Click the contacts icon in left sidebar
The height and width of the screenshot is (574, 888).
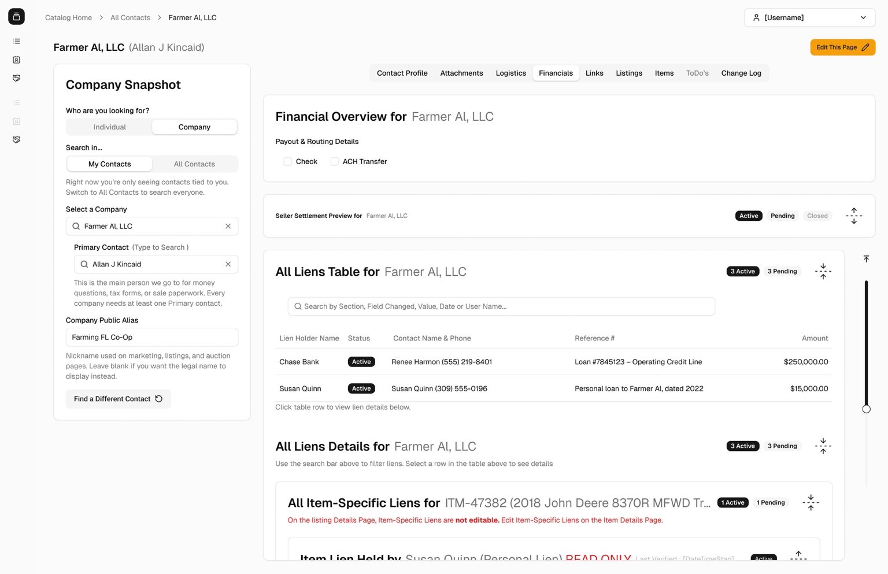point(16,60)
